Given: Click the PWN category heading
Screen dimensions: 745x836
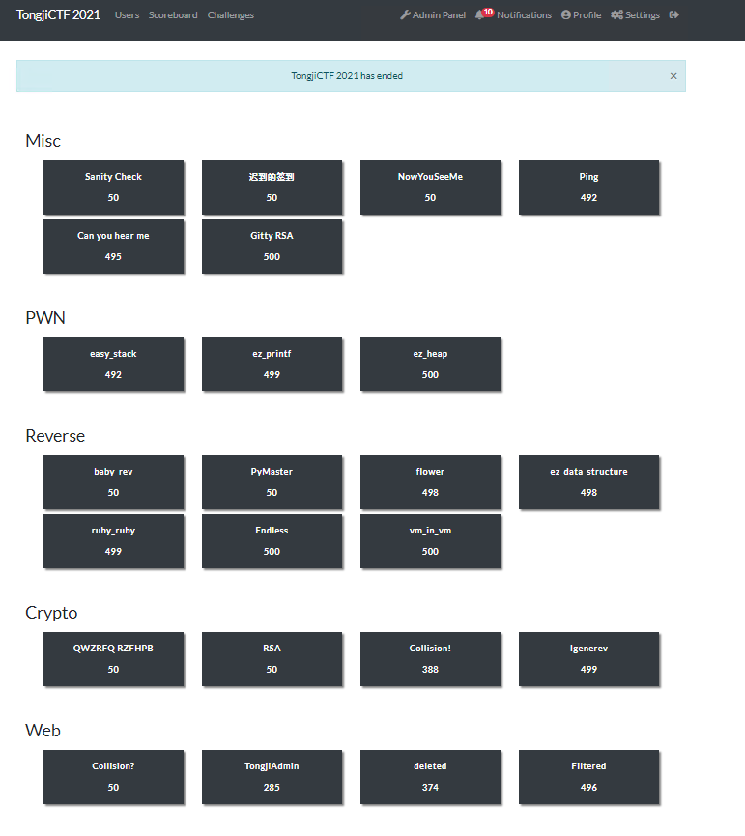Looking at the screenshot, I should point(45,317).
